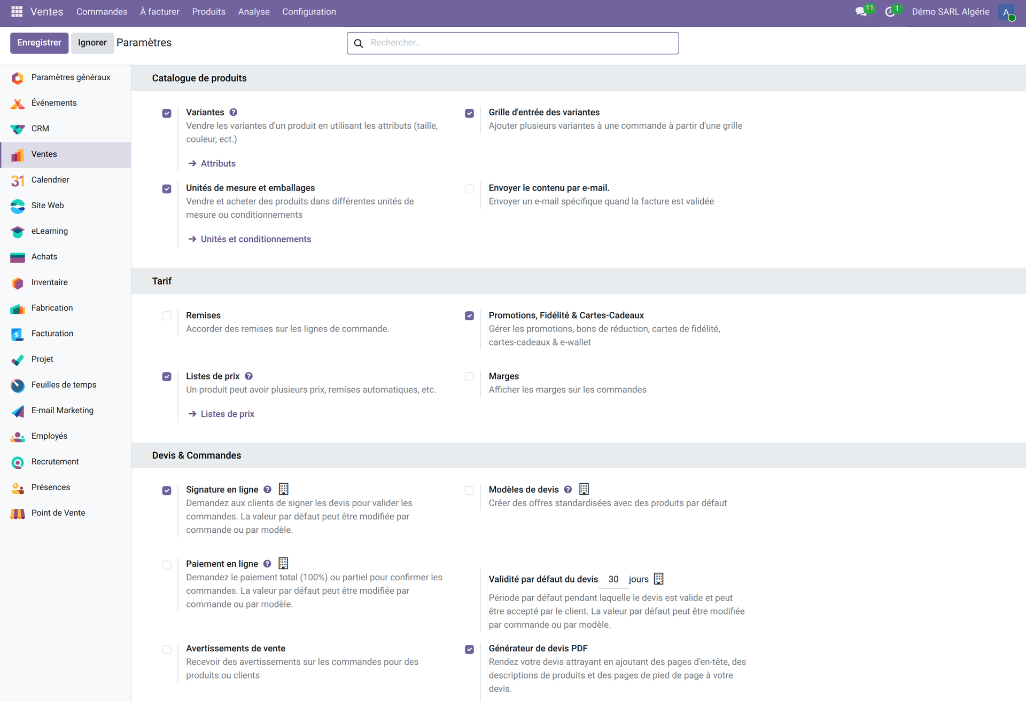Image resolution: width=1026 pixels, height=702 pixels.
Task: Click the company building icon beside Signature en ligne
Action: pos(284,489)
